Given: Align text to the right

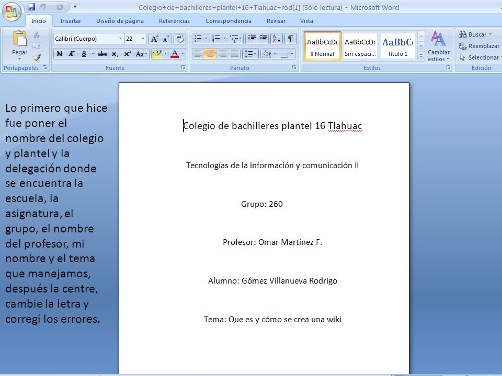Looking at the screenshot, I should 223,54.
